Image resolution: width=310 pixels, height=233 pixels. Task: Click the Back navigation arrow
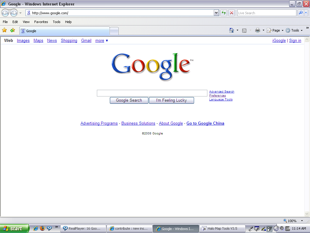(5, 13)
